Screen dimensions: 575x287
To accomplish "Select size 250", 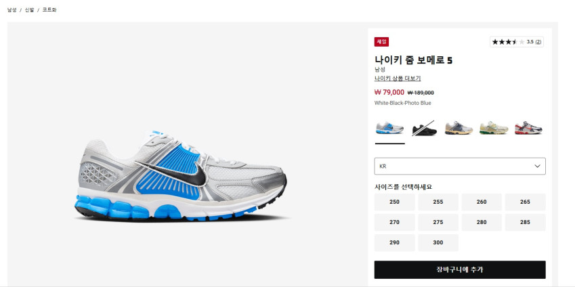I will (x=395, y=202).
